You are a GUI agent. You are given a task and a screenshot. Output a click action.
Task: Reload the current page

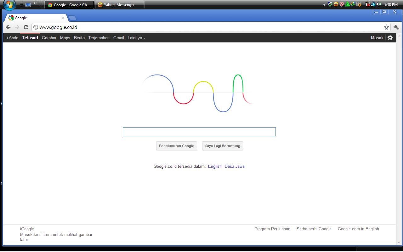(26, 27)
